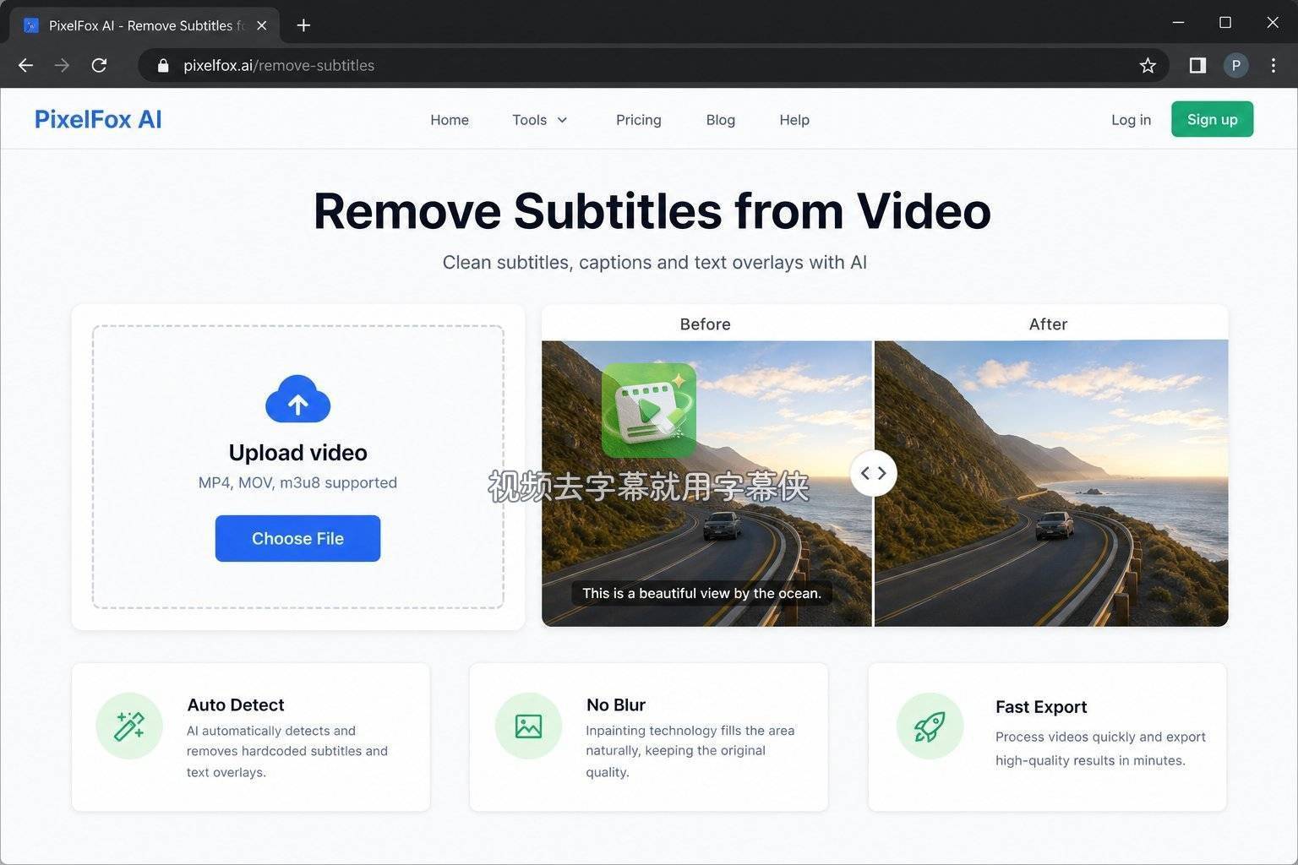
Task: Reload the page with the refresh icon
Action: point(99,65)
